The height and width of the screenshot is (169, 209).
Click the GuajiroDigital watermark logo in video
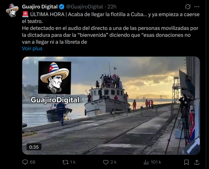coord(55,82)
